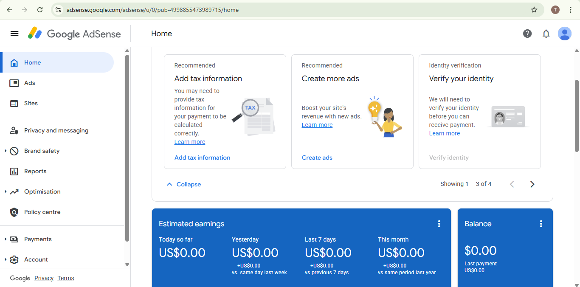Open the Estimated earnings options menu
This screenshot has width=580, height=287.
[439, 223]
